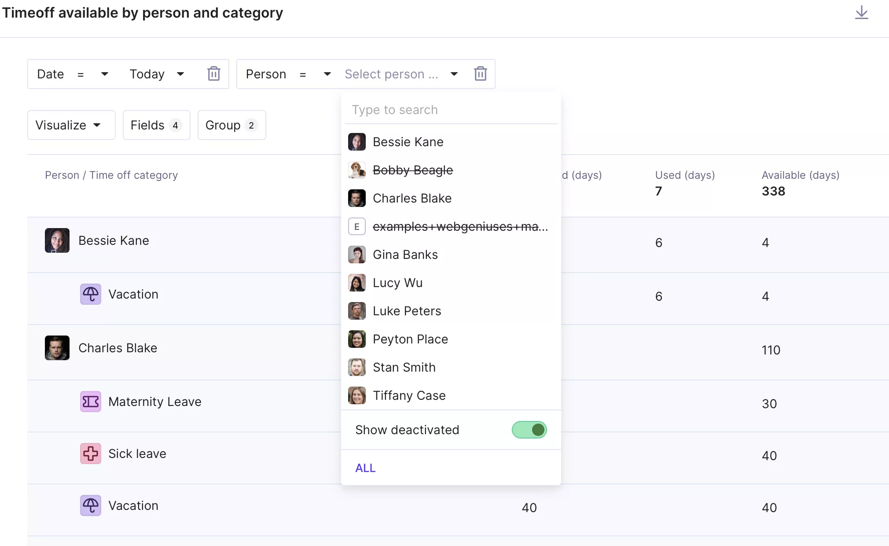Viewport: 889px width, 546px height.
Task: Download the timeoff report
Action: 861,12
